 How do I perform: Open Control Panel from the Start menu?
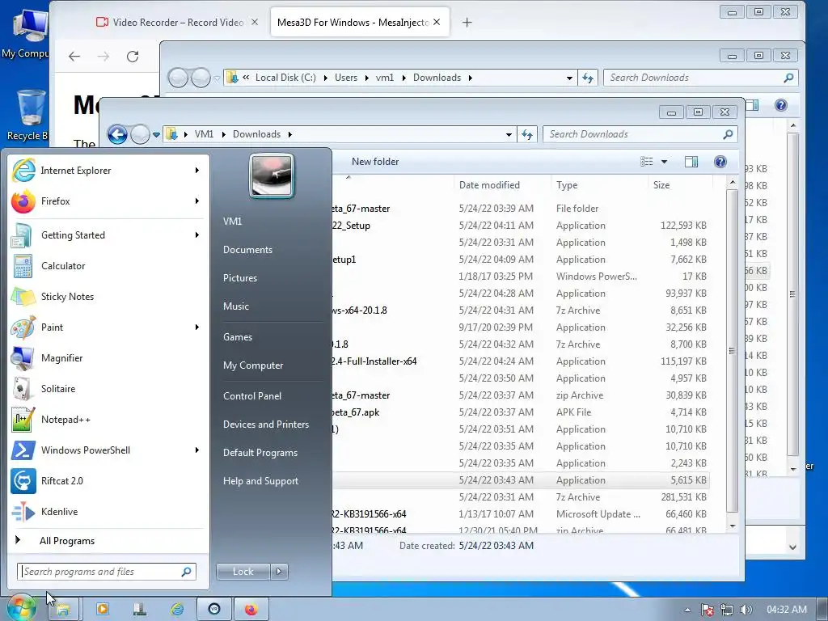[x=252, y=396]
